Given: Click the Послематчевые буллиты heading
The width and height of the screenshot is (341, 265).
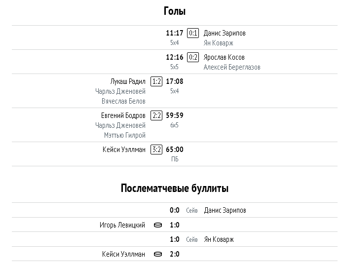Looking at the screenshot, I should point(175,188).
